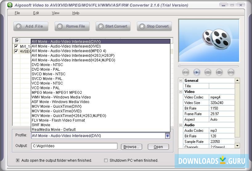Toggle Auto open the output folder checkbox
Image resolution: width=252 pixels, height=171 pixels.
point(18,161)
